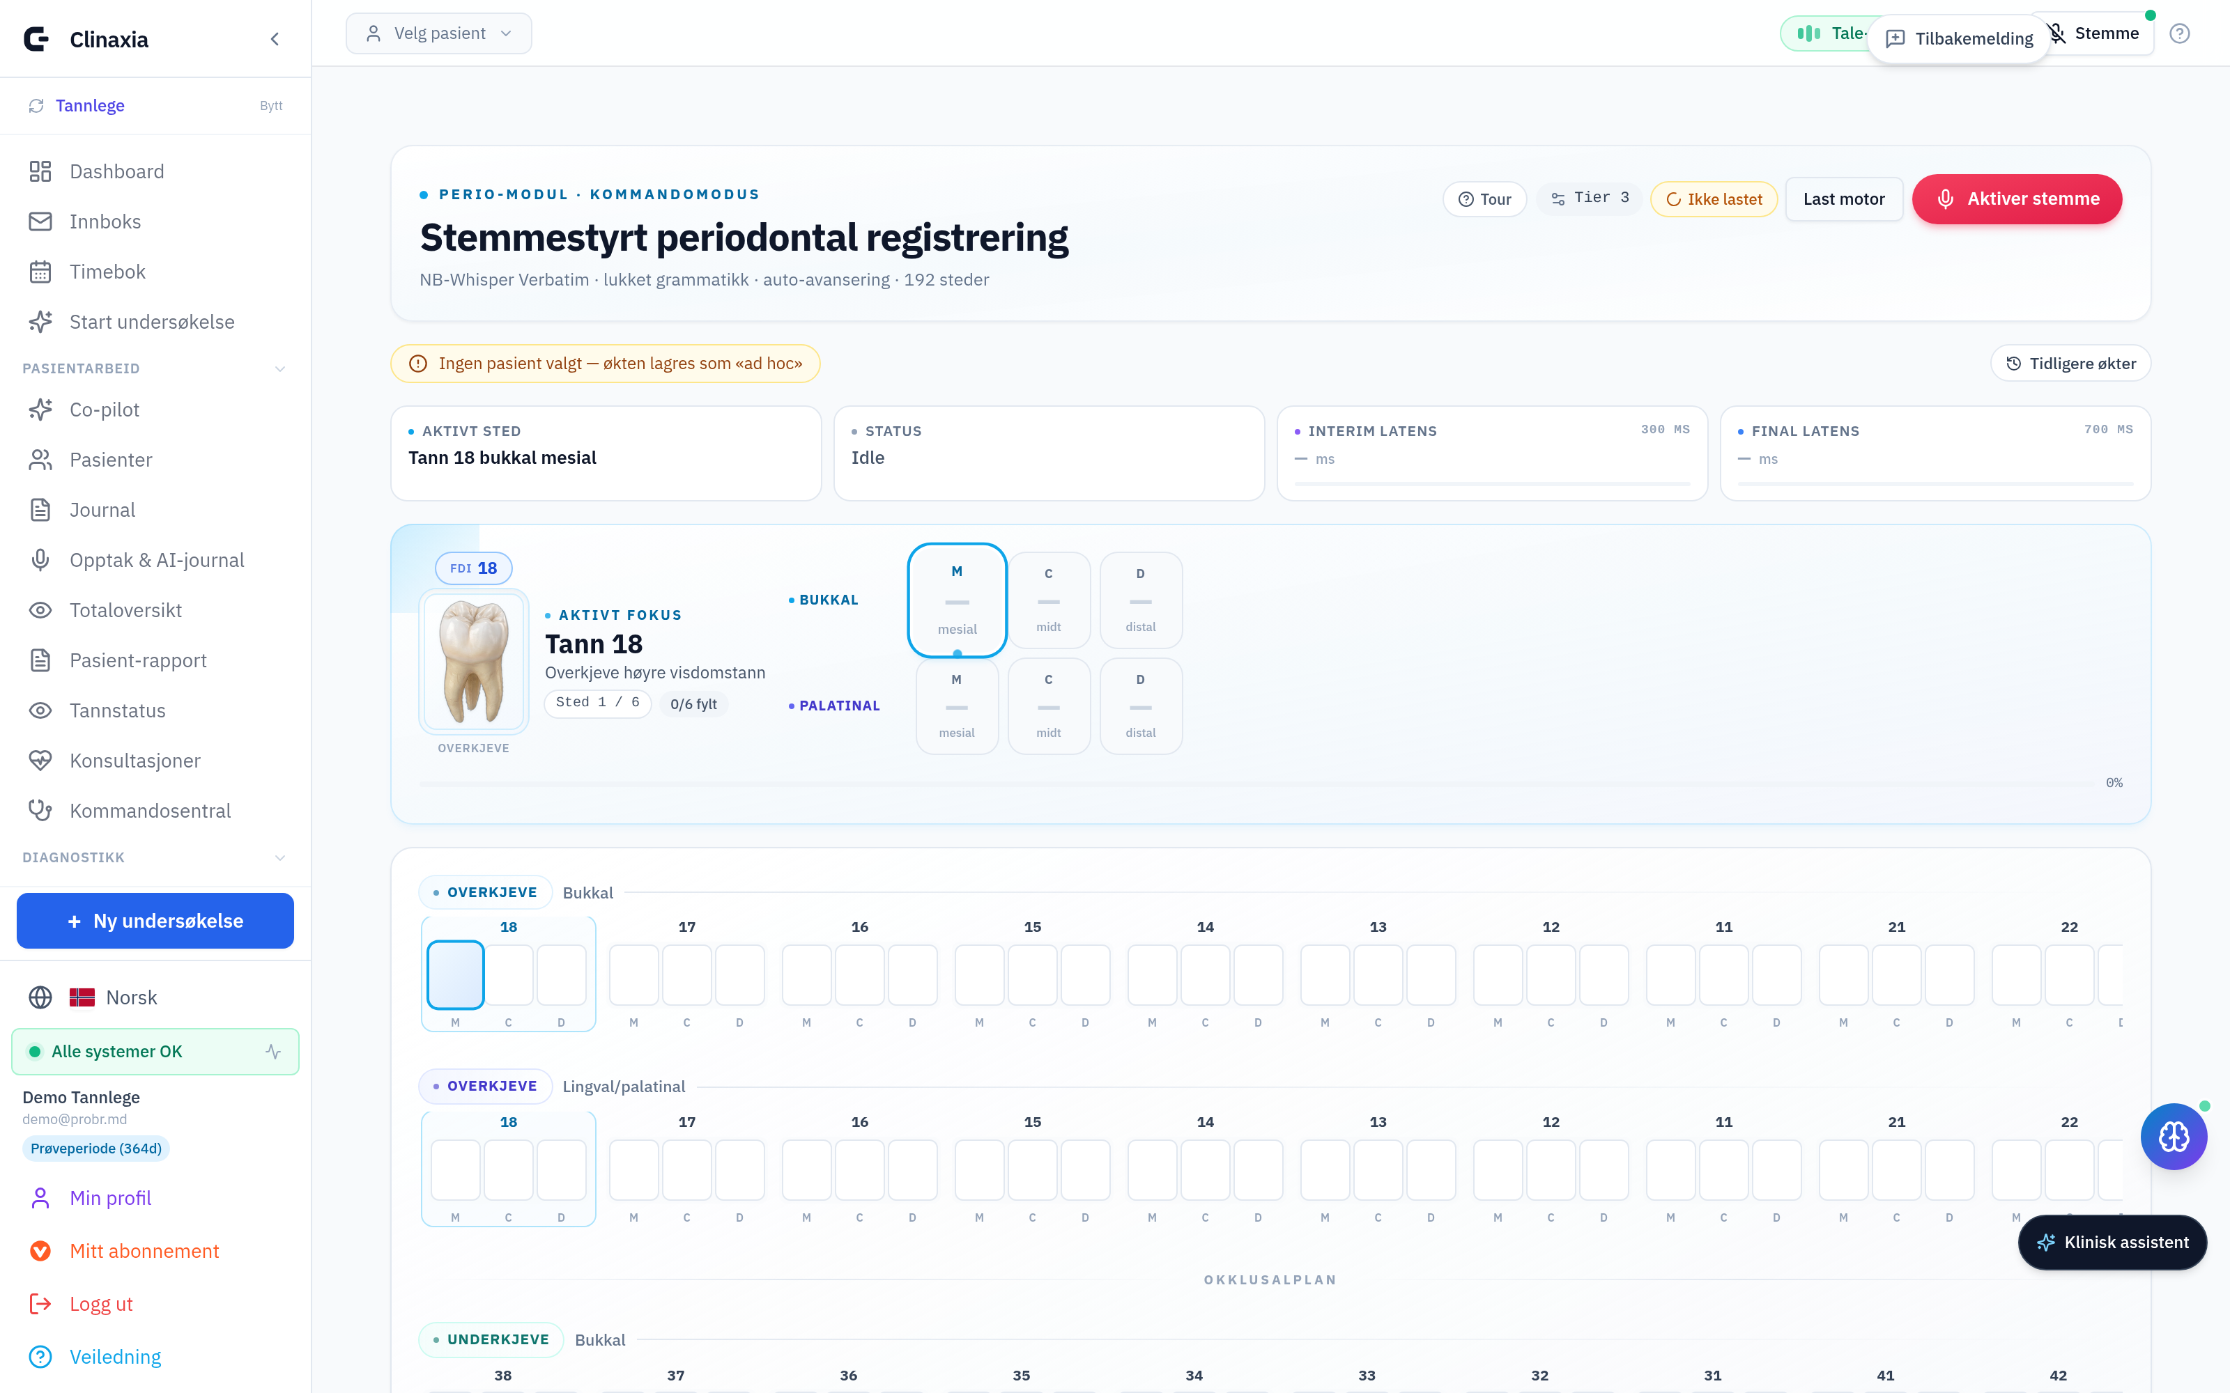Click the no-patient warning banner
2230x1393 pixels.
[606, 363]
